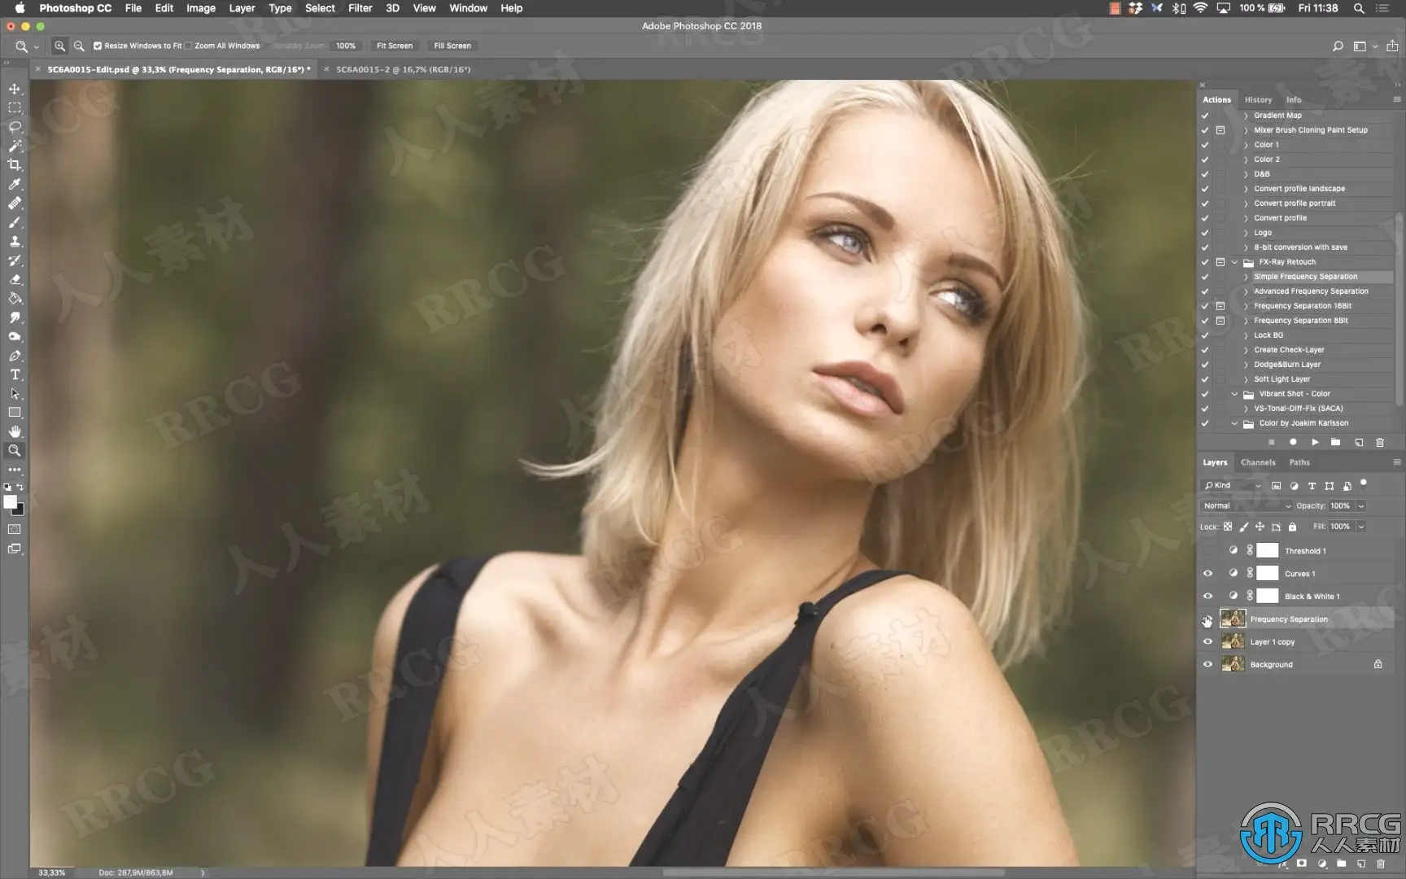Collapse the Vibrant Shot - Color set
The image size is (1406, 879).
coord(1234,394)
